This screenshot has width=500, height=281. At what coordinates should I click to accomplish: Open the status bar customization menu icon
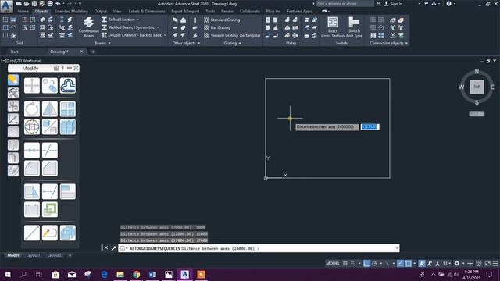pyautogui.click(x=495, y=264)
